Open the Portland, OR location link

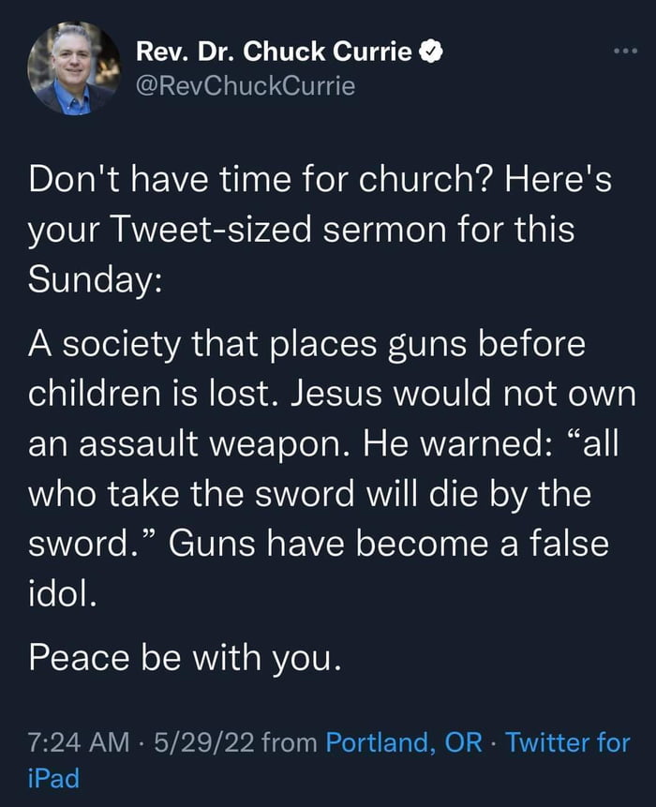coord(405,742)
